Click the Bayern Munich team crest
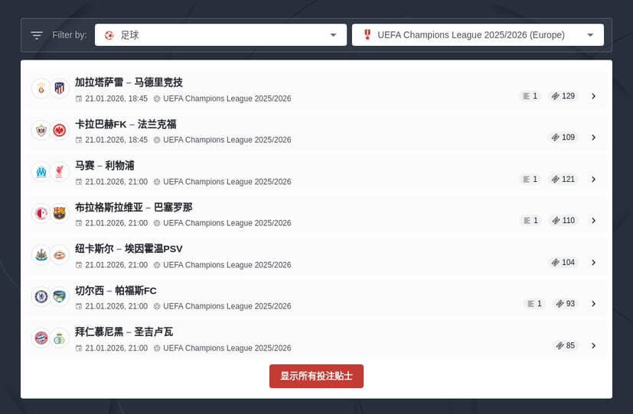 [x=41, y=338]
